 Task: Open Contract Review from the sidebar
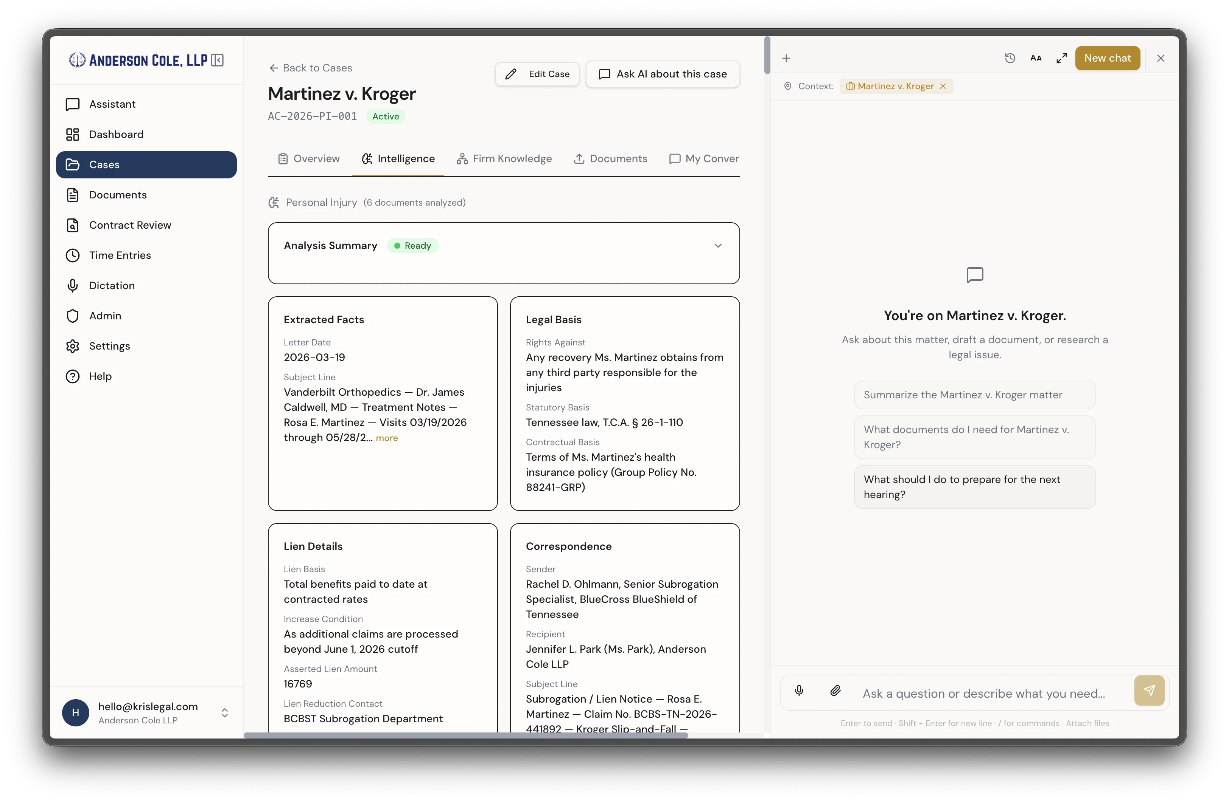pos(130,225)
